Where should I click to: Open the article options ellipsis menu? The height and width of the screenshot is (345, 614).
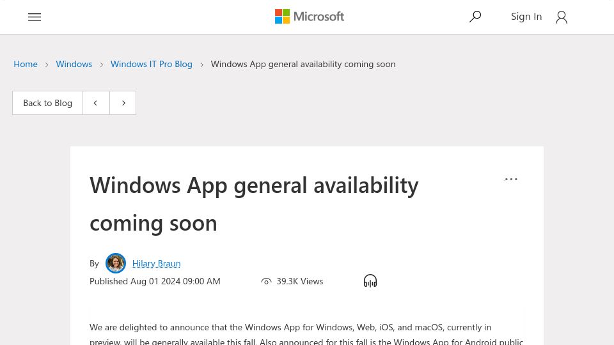coord(511,179)
